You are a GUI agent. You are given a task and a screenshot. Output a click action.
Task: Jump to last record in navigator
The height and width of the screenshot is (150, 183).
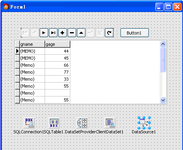click(53, 33)
